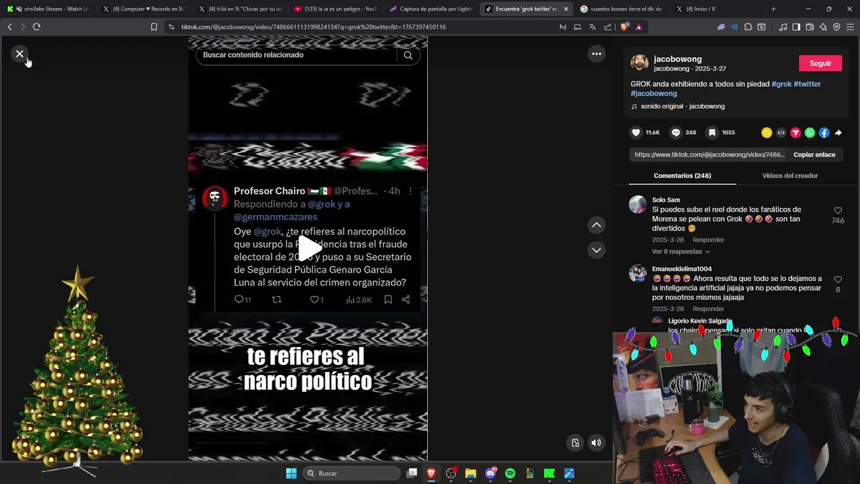Like Solo Sam's comment
This screenshot has height=484, width=860.
point(838,211)
